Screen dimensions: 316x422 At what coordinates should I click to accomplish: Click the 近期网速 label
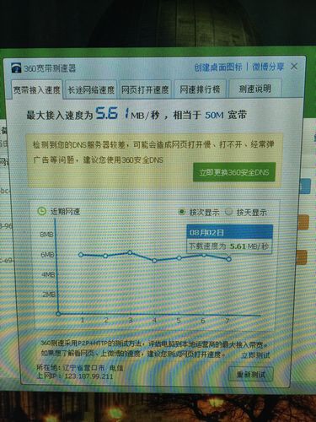(x=65, y=211)
